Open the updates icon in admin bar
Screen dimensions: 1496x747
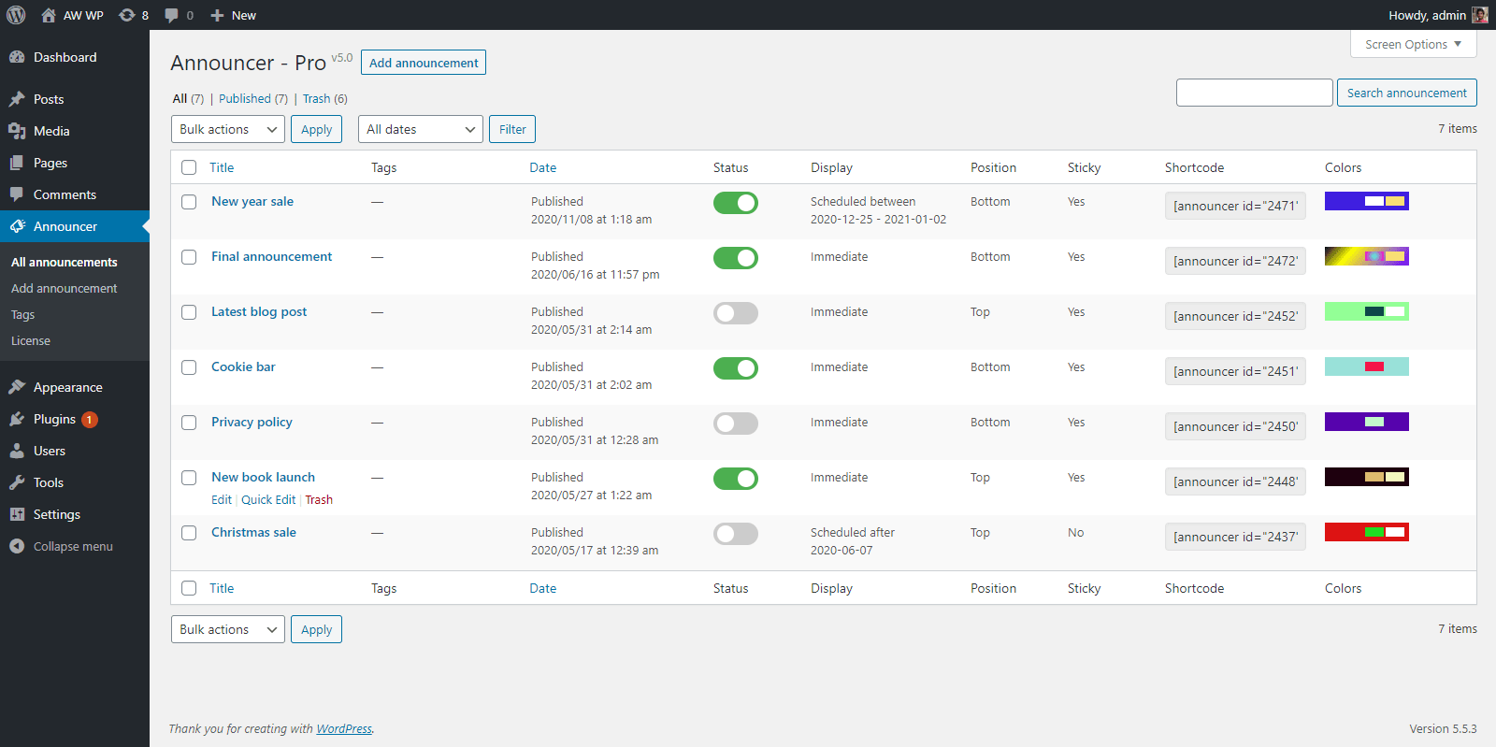tap(127, 15)
